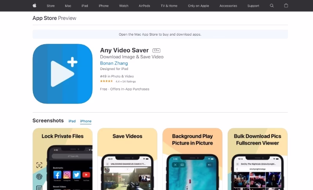Click the App Store heading link
This screenshot has height=190, width=313.
[x=45, y=18]
